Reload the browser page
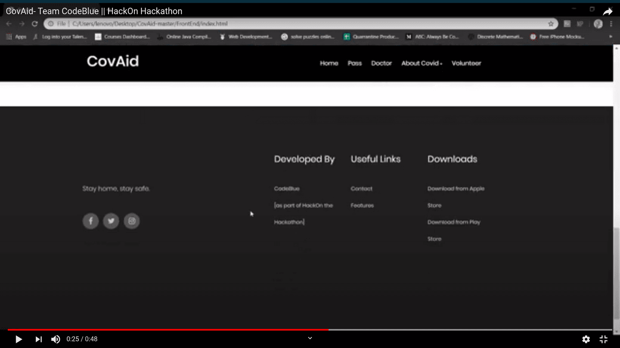This screenshot has width=620, height=348. (35, 24)
